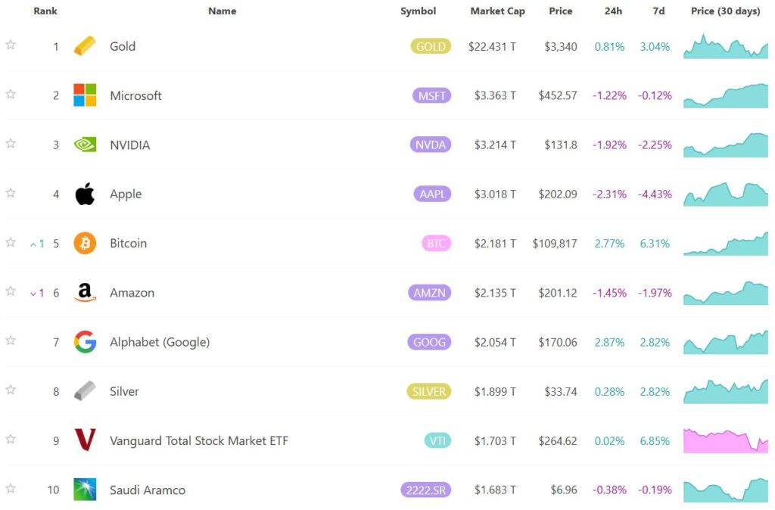
Task: Toggle favorite star next to Silver
Action: [x=11, y=390]
